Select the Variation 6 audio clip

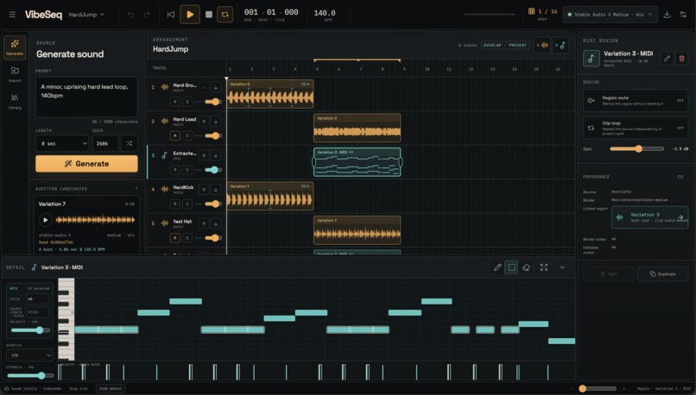(270, 94)
